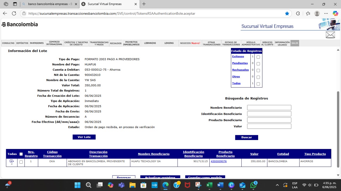
Task: Open the Edge workspaces icon
Action: 6,4
